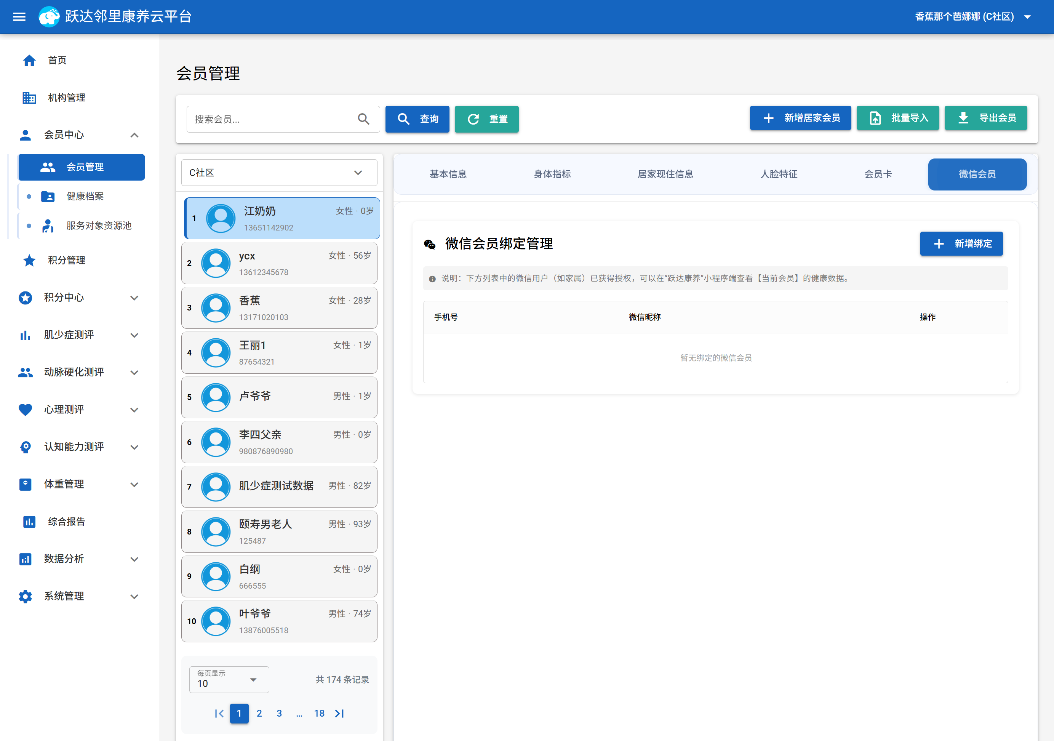Click the home icon beside 首页
The height and width of the screenshot is (741, 1054).
tap(29, 60)
